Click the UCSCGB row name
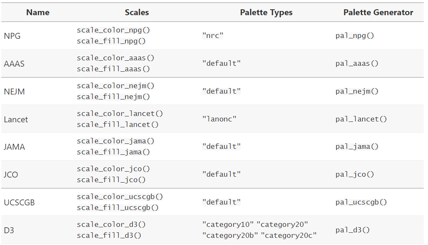 (19, 202)
